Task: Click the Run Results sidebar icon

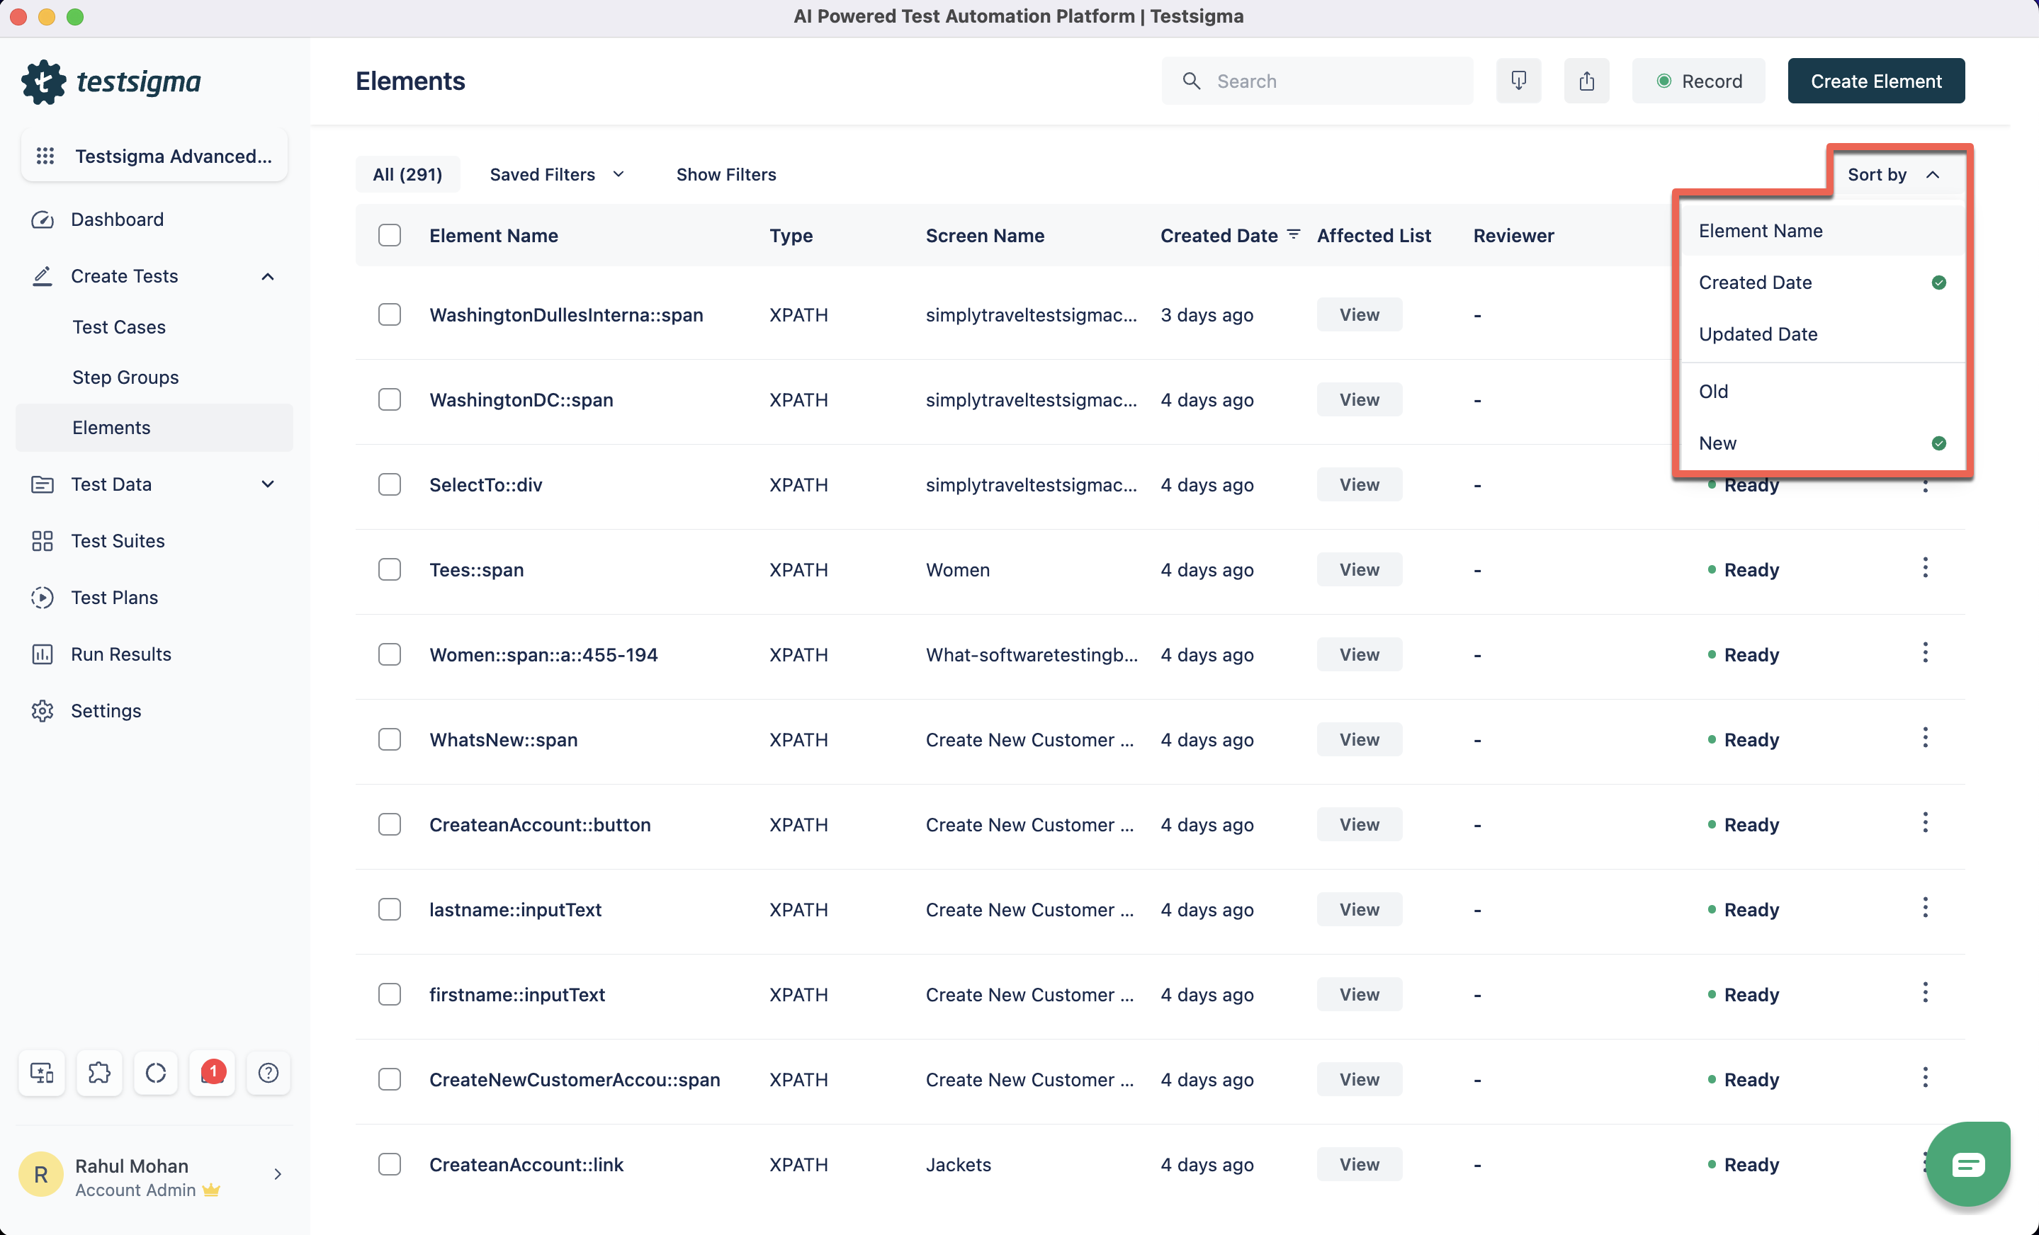Action: (x=41, y=654)
